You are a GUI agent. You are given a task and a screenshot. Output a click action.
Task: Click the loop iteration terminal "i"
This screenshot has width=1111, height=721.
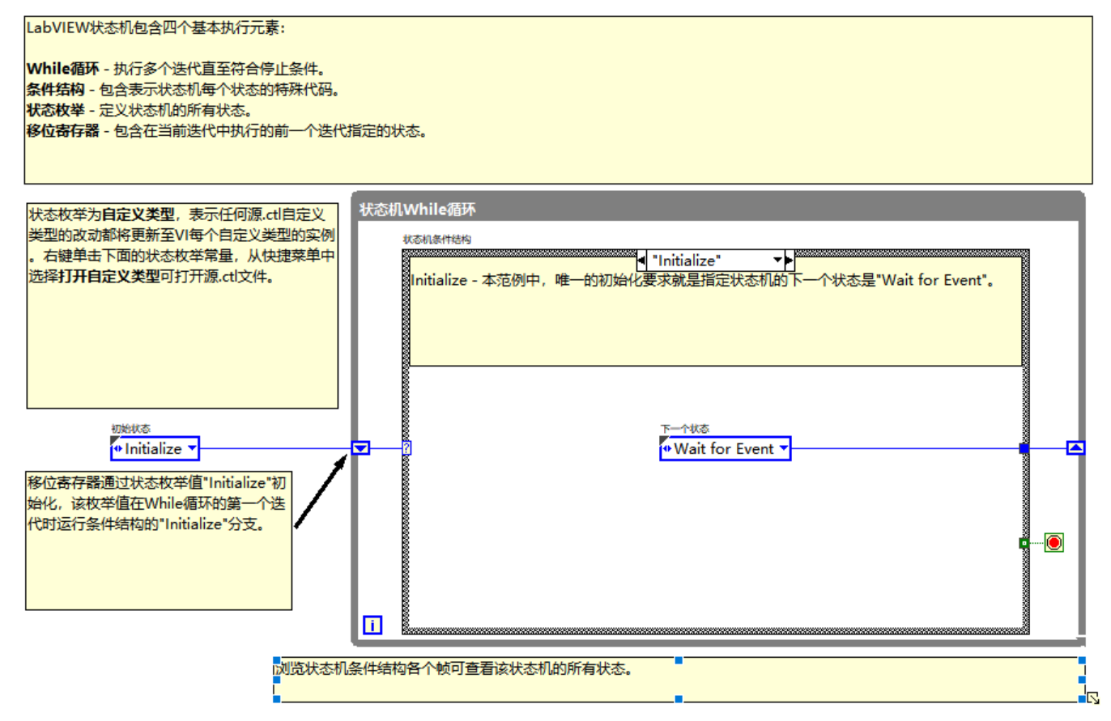(372, 625)
